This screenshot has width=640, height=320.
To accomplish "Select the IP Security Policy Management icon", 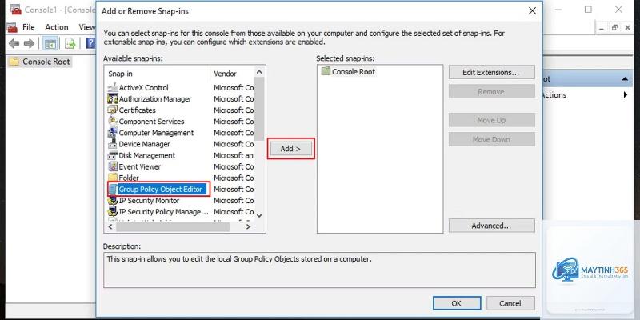I will (x=113, y=212).
